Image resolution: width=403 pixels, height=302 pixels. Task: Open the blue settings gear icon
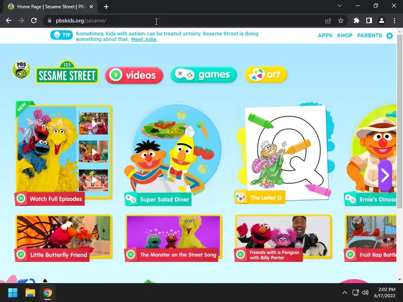[x=390, y=36]
